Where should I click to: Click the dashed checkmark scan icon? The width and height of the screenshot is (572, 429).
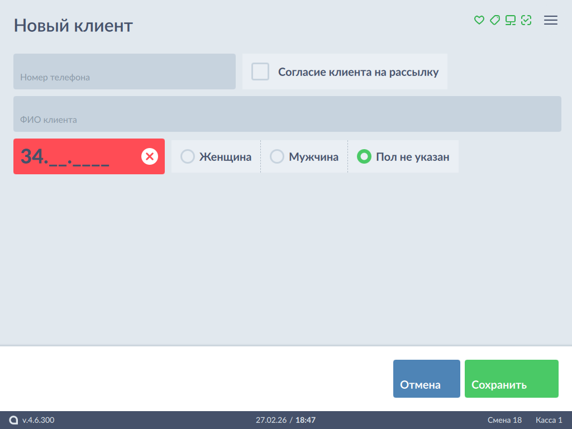pyautogui.click(x=526, y=20)
